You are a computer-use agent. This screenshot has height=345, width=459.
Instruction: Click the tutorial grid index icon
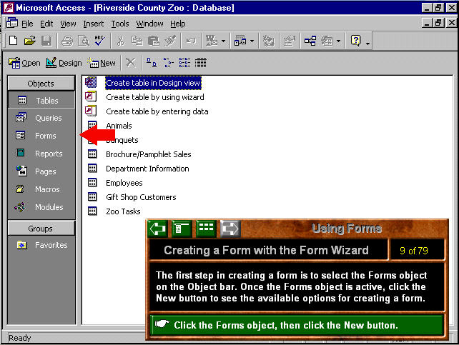[206, 229]
